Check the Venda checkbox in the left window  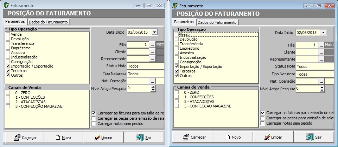click(x=8, y=34)
